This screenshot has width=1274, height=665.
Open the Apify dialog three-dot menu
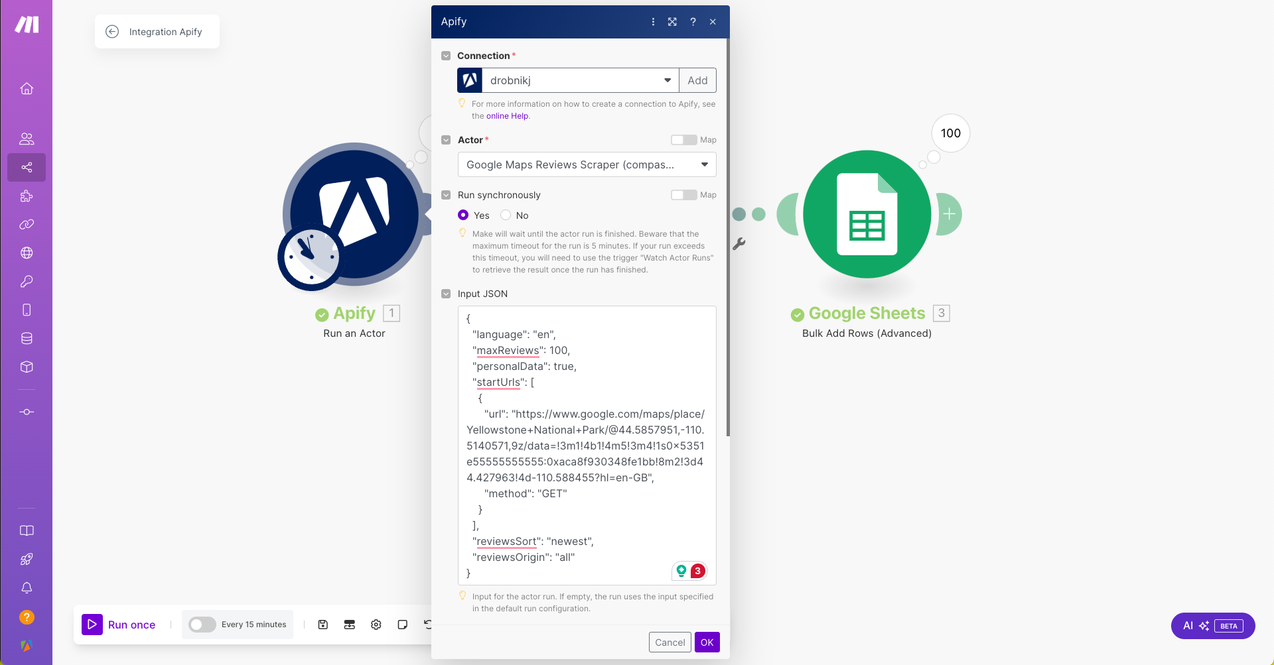tap(653, 22)
